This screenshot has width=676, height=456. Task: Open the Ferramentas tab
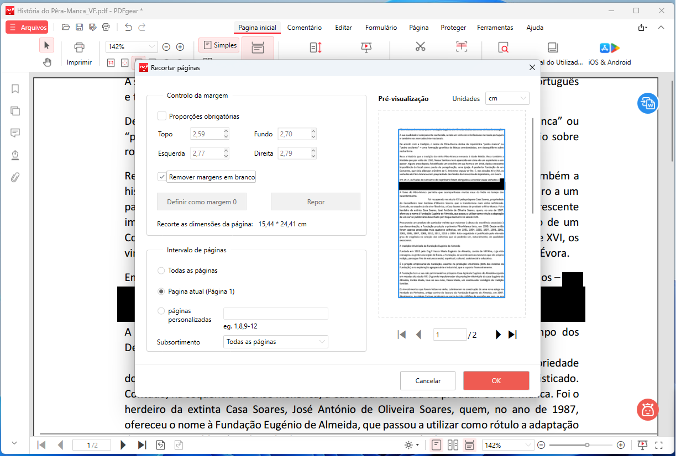click(x=495, y=28)
